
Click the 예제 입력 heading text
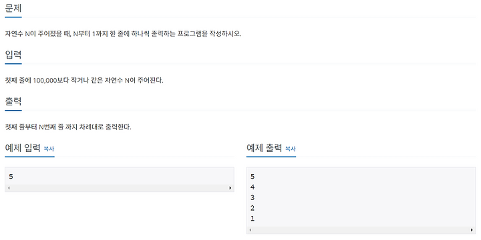tap(23, 148)
